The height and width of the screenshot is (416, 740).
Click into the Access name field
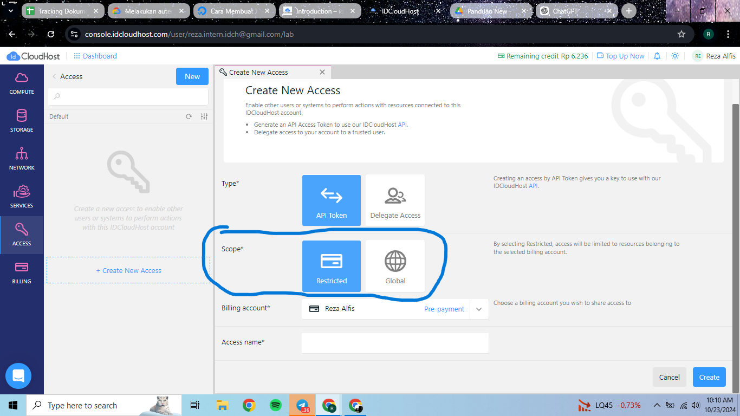(x=395, y=343)
